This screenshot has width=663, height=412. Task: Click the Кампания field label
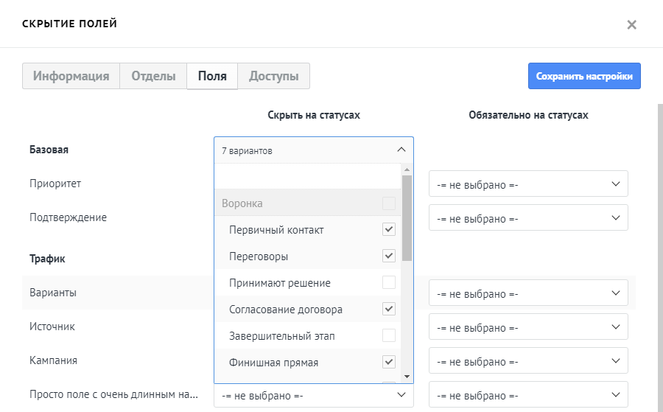(53, 360)
